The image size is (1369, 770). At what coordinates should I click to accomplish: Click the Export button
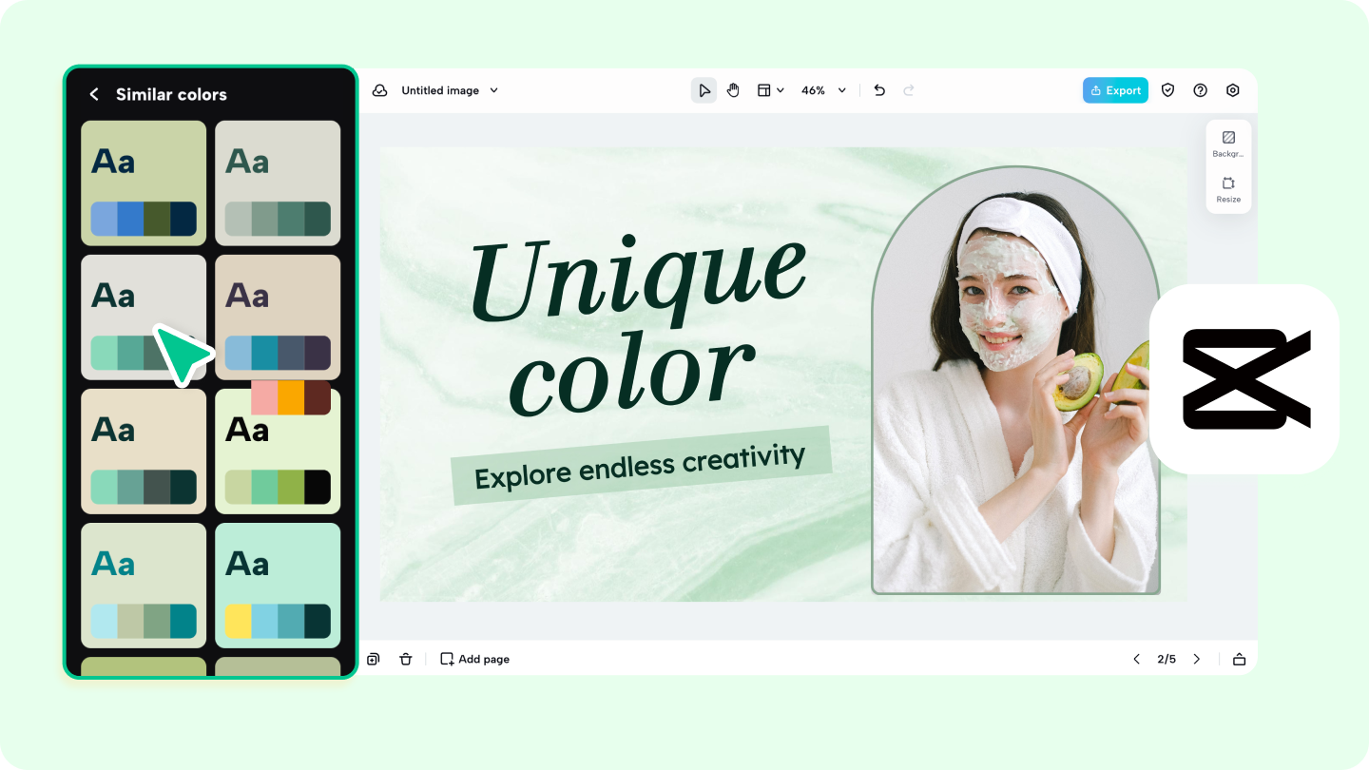1114,89
